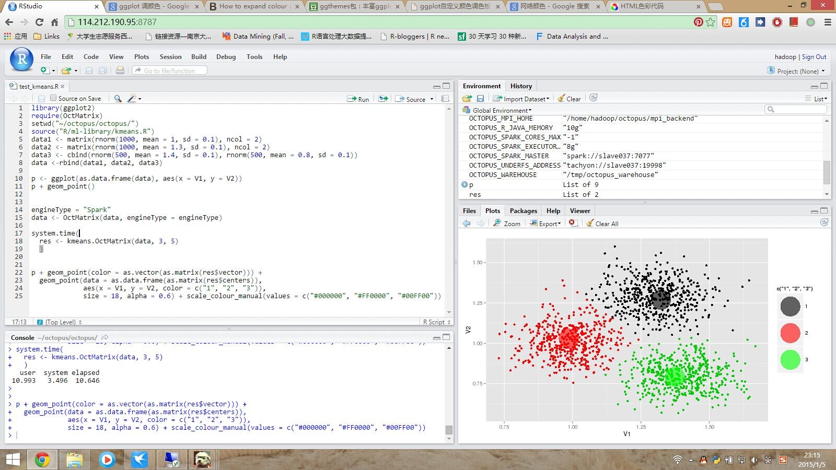Click the document outline icon in the editor
Image resolution: width=836 pixels, height=470 pixels.
[445, 99]
